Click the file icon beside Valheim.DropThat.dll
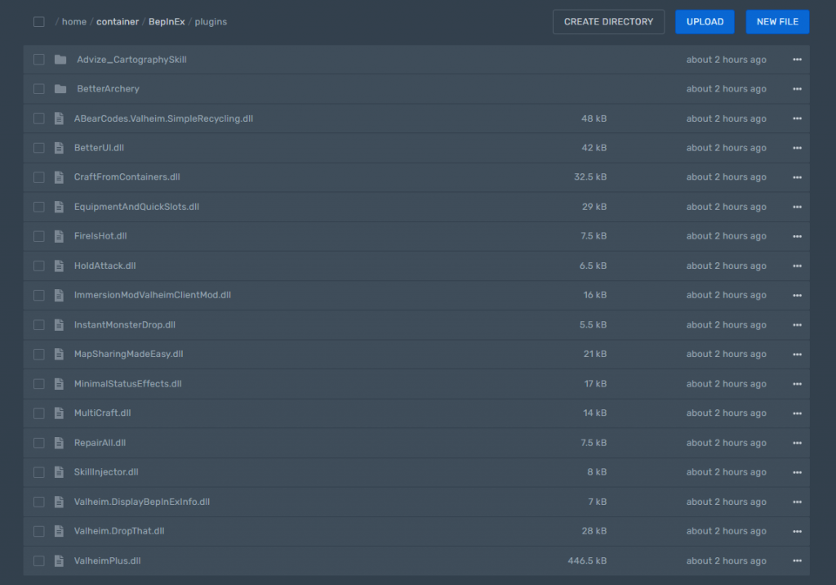836x585 pixels. pos(59,531)
